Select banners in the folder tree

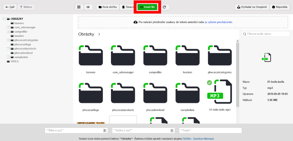click(19, 23)
